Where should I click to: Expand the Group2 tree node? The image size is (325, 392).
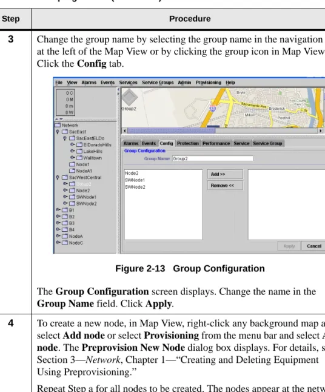(x=65, y=184)
